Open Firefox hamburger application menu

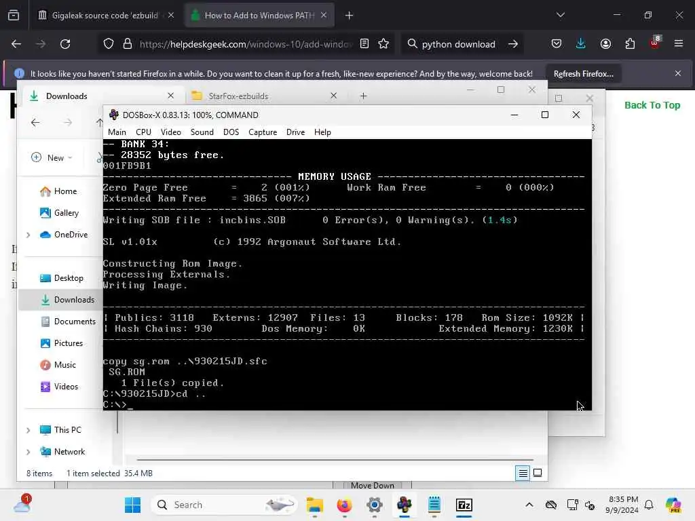point(679,44)
